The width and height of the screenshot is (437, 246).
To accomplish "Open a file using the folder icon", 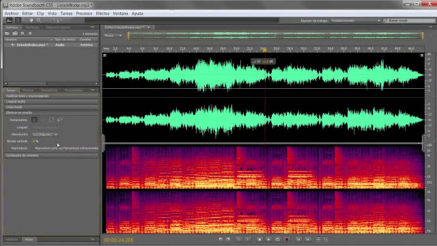I will tap(8, 33).
